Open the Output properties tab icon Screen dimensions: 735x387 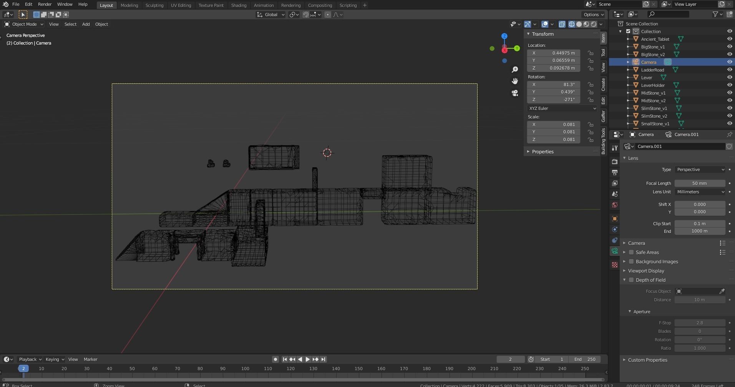(x=615, y=173)
